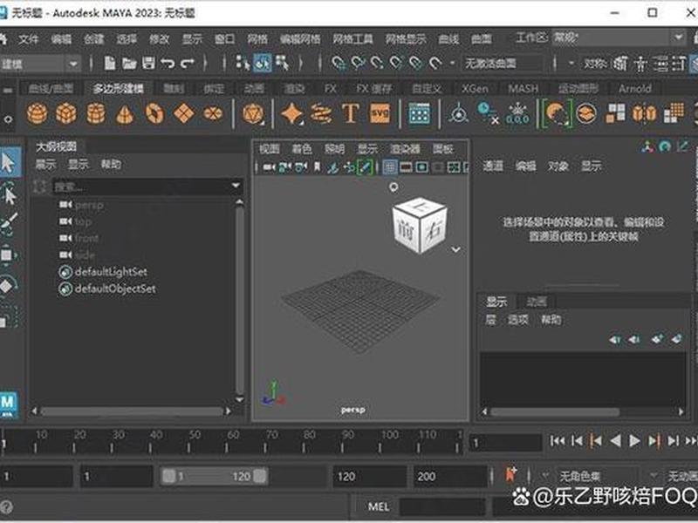Select the arrow Select tool in toolbox

[x=9, y=163]
